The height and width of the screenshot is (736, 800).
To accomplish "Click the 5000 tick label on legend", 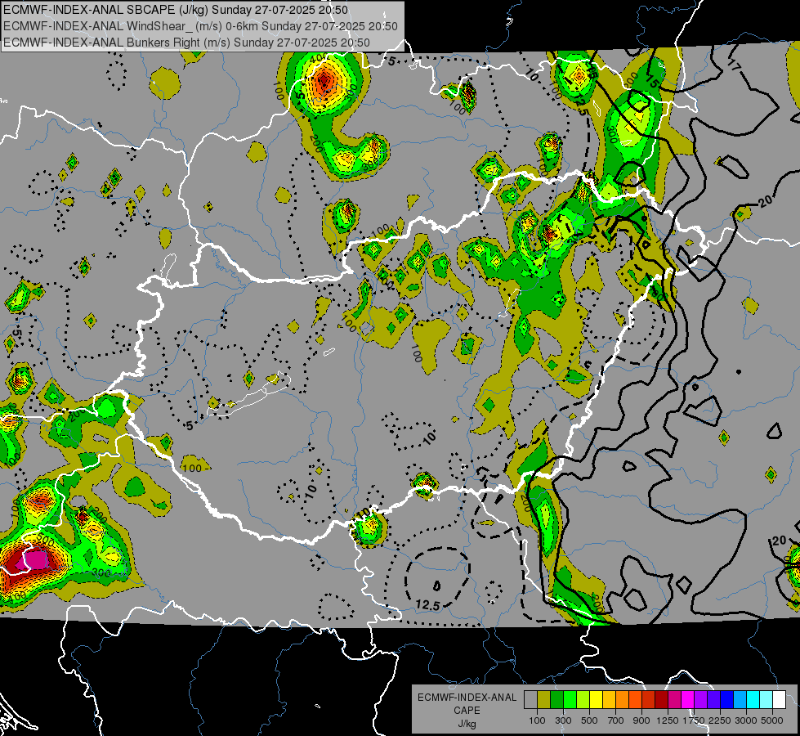I will pos(772,720).
